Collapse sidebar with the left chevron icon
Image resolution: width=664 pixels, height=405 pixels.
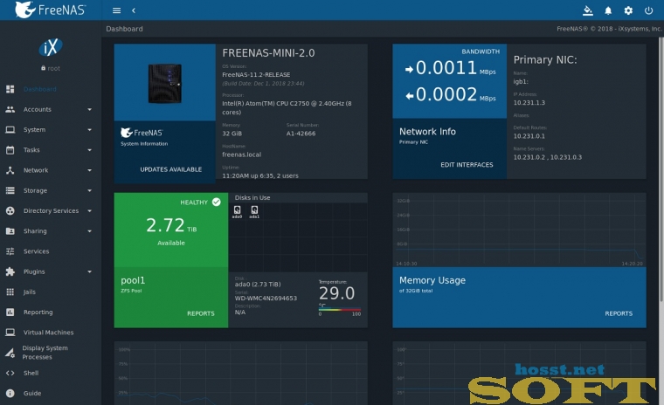(134, 10)
